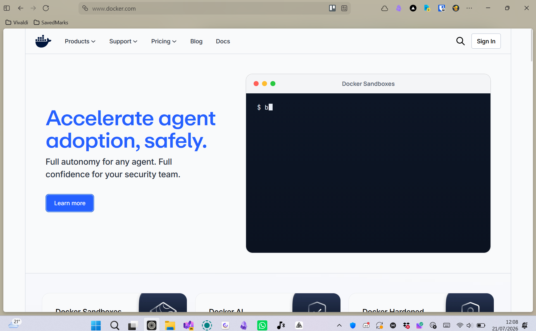Open the Docs page
Screen dimensions: 536x331
click(223, 41)
